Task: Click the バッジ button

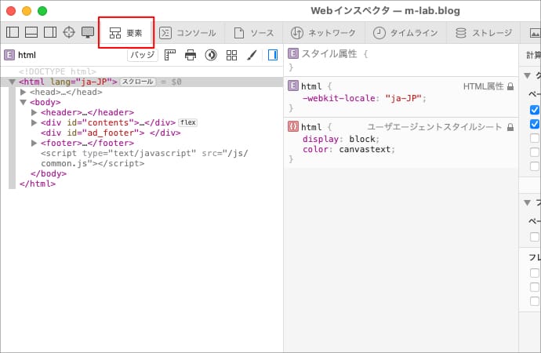Action: coord(142,55)
